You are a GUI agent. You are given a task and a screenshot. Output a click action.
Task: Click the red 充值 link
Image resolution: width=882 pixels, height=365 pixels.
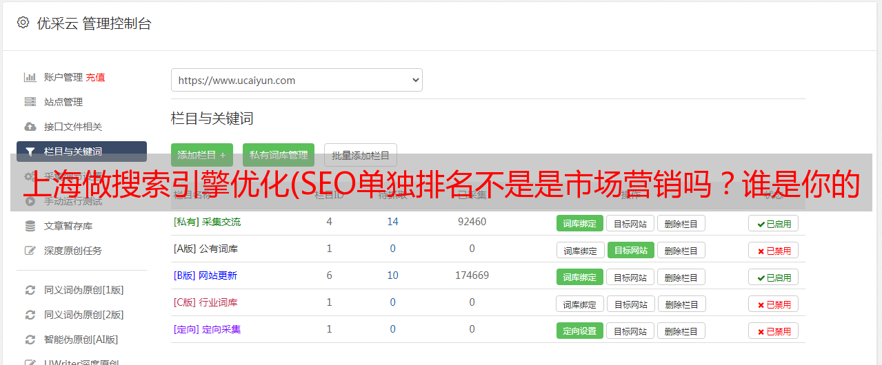96,77
